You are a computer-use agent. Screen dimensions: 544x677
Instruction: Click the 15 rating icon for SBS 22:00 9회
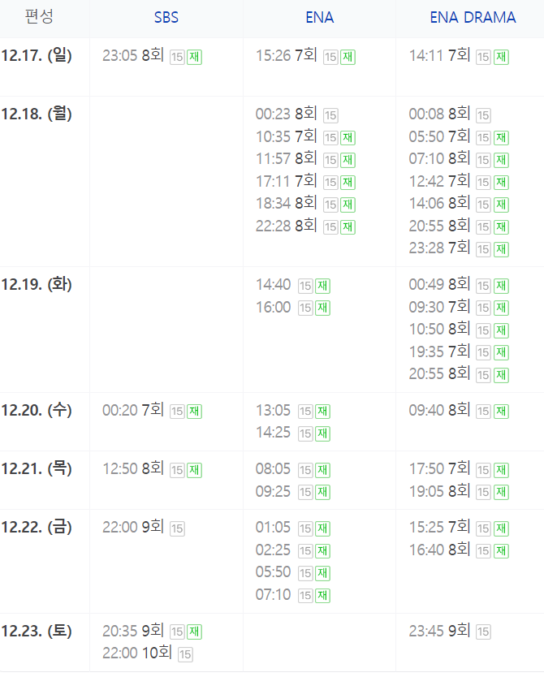click(178, 528)
